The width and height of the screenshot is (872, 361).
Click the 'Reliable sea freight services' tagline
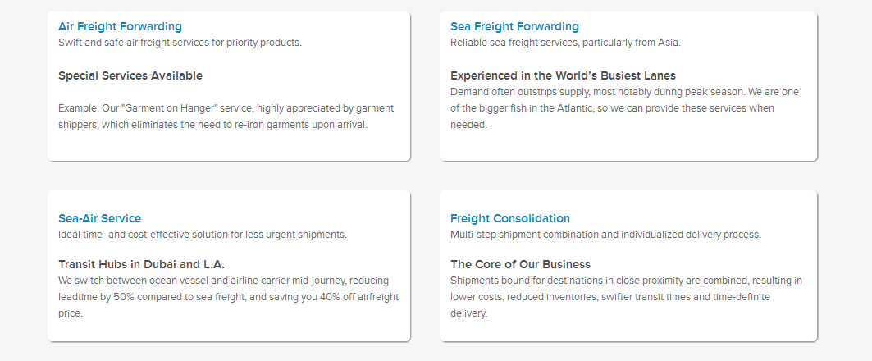pyautogui.click(x=565, y=43)
